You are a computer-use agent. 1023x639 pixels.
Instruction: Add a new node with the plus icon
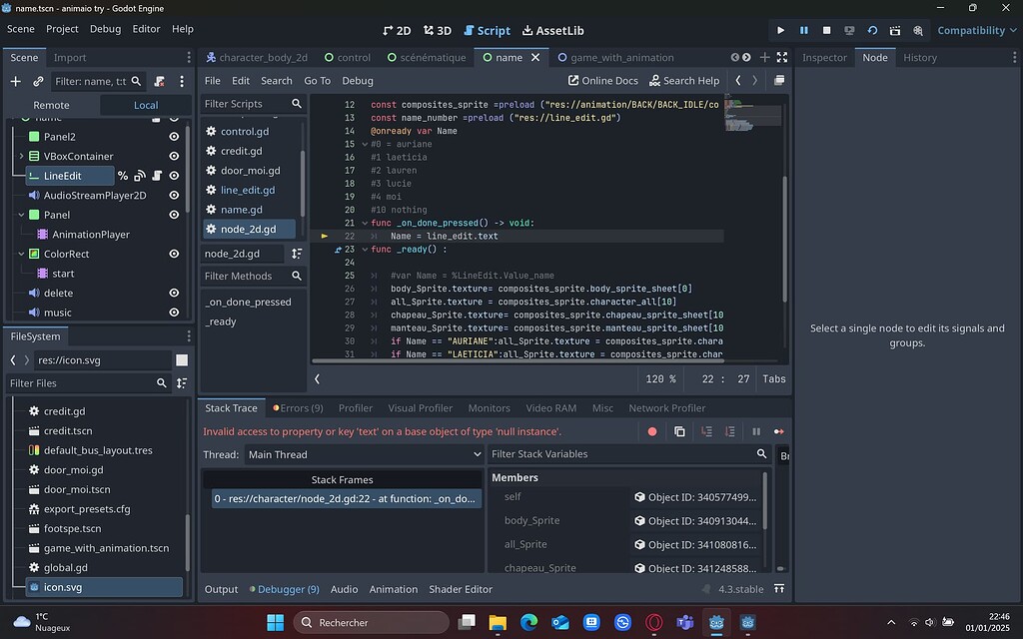pos(14,81)
